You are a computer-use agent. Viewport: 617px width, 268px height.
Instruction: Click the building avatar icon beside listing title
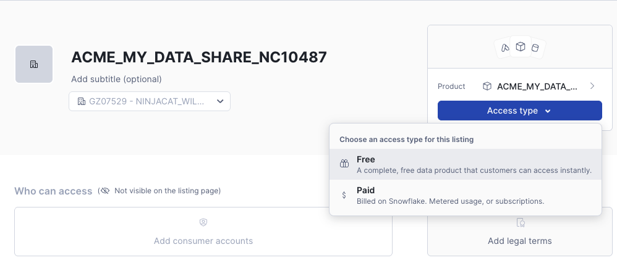pyautogui.click(x=34, y=64)
